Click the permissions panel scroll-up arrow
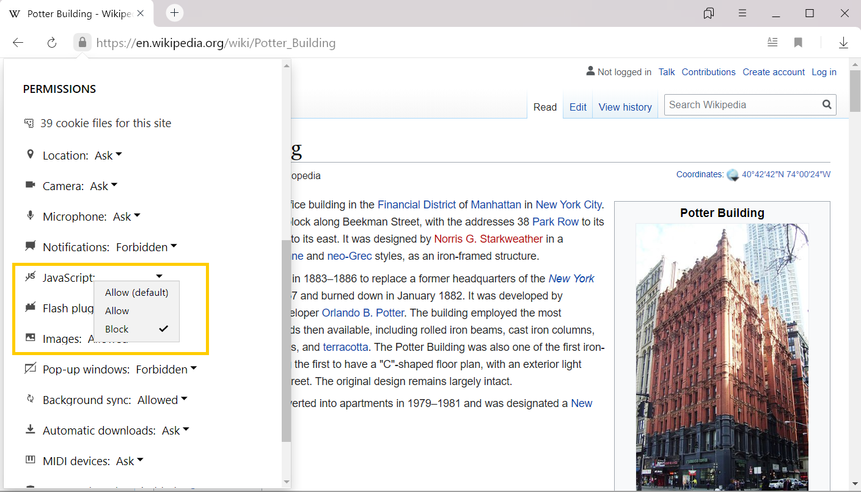This screenshot has width=861, height=492. click(x=287, y=65)
